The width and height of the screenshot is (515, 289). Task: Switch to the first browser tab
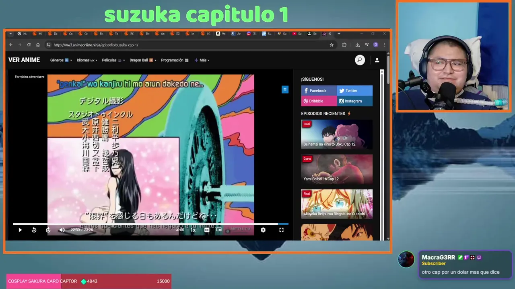tap(22, 34)
